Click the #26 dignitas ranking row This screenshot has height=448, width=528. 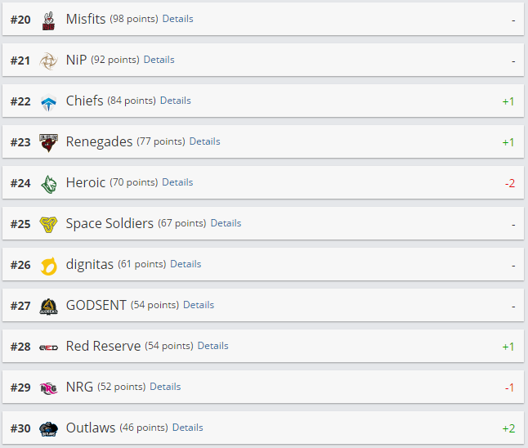pos(327,264)
